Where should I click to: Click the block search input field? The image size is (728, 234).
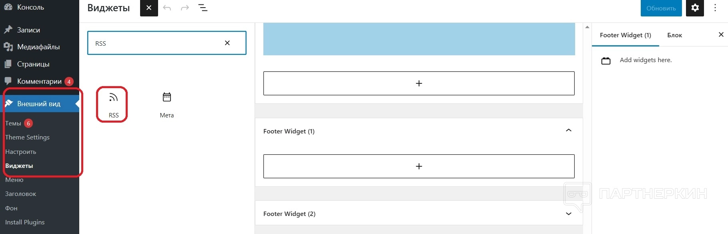tap(156, 43)
